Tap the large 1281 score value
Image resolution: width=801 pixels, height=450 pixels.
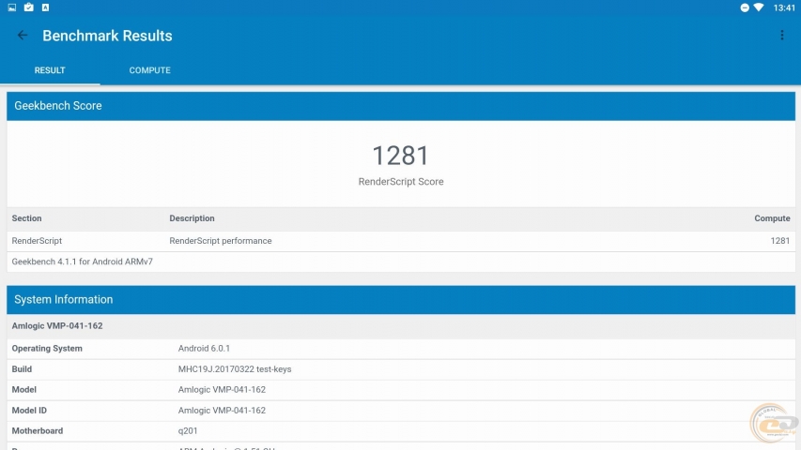pos(400,156)
